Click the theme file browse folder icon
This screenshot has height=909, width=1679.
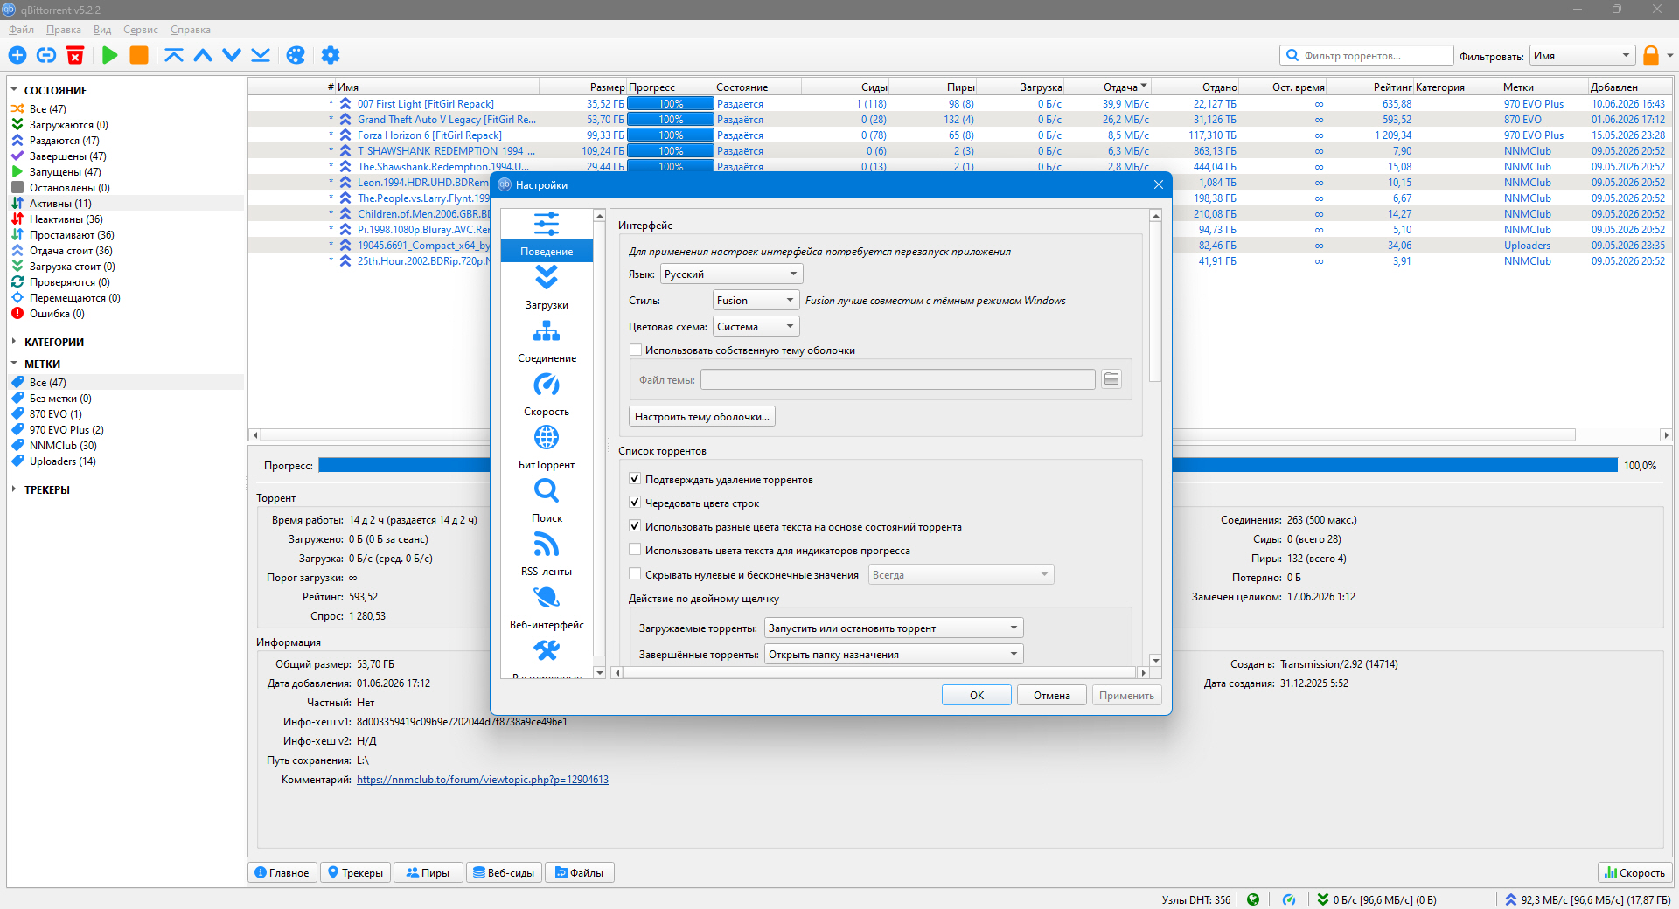1111,379
